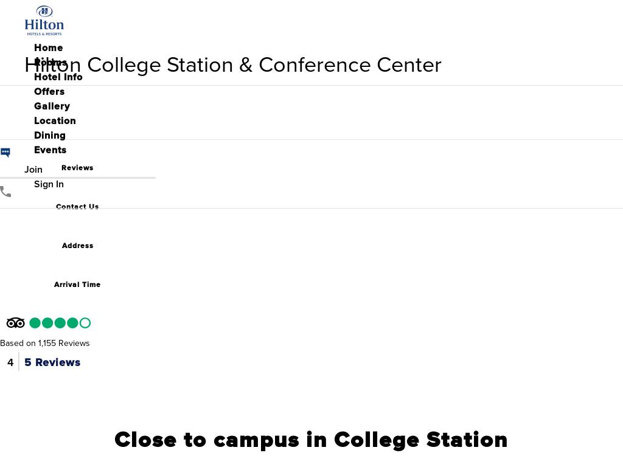This screenshot has width=623, height=467.
Task: Open the Events menu item
Action: (x=50, y=150)
